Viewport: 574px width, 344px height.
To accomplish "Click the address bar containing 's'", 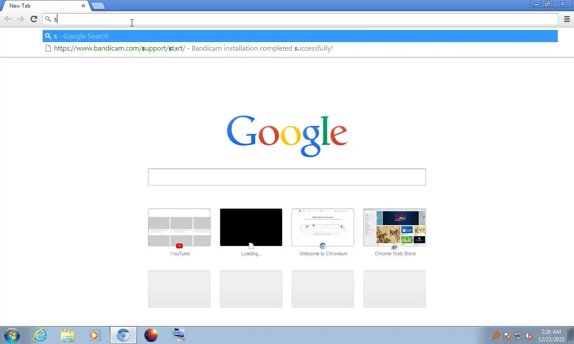I will coord(300,19).
